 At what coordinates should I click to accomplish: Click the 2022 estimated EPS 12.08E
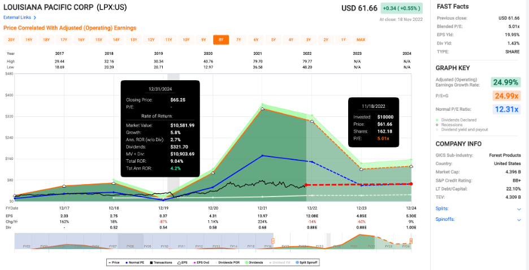point(312,216)
